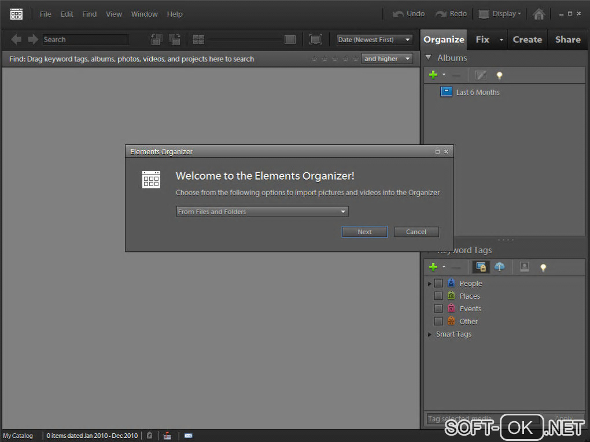The height and width of the screenshot is (442, 590).
Task: Check the Places keyword tag box
Action: [x=438, y=296]
